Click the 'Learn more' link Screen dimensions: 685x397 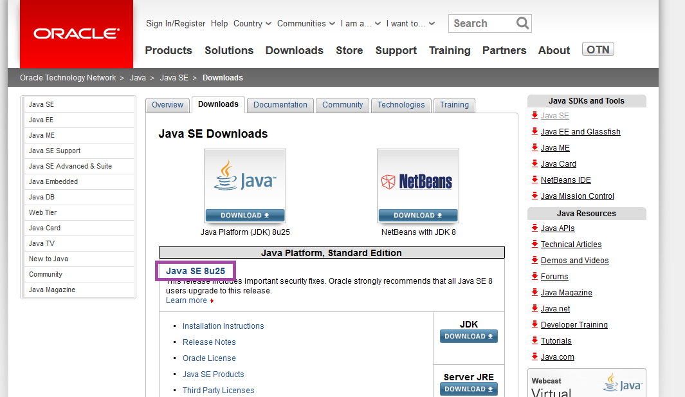click(x=185, y=300)
